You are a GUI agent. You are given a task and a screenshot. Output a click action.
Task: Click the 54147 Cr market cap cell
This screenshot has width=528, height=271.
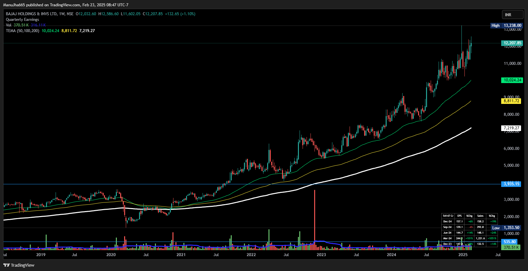point(448,216)
